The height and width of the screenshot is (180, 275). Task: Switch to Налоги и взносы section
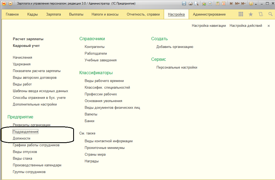pyautogui.click(x=105, y=14)
